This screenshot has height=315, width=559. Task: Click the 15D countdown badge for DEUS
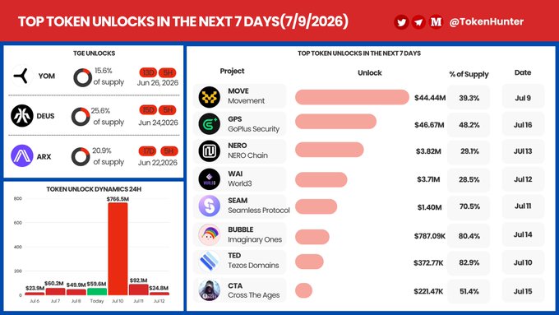(x=148, y=110)
